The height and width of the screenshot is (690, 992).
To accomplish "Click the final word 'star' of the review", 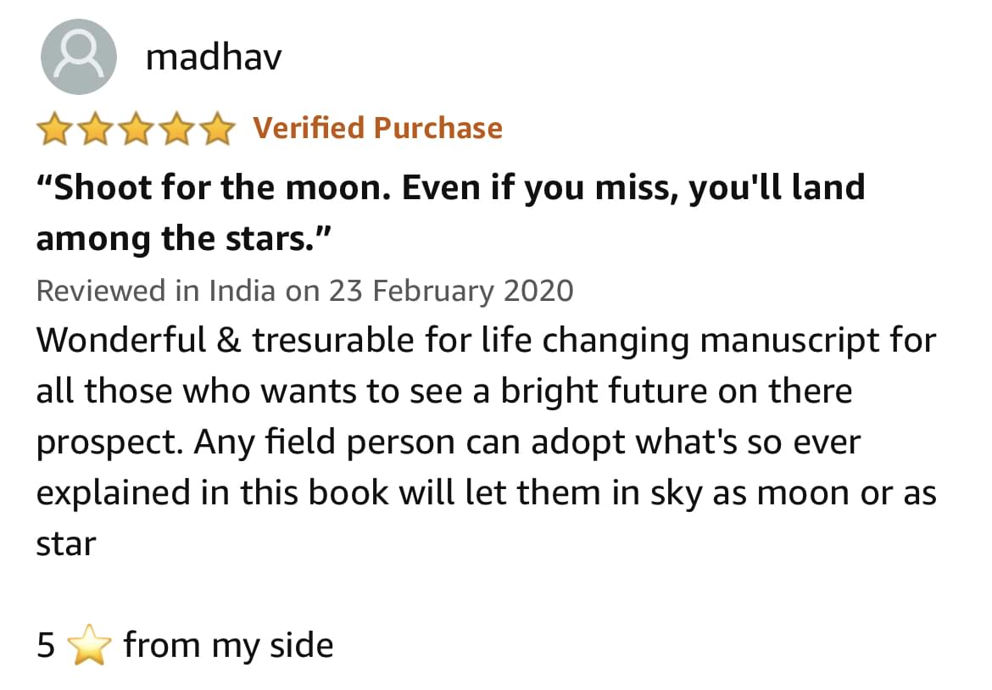I will pos(66,544).
